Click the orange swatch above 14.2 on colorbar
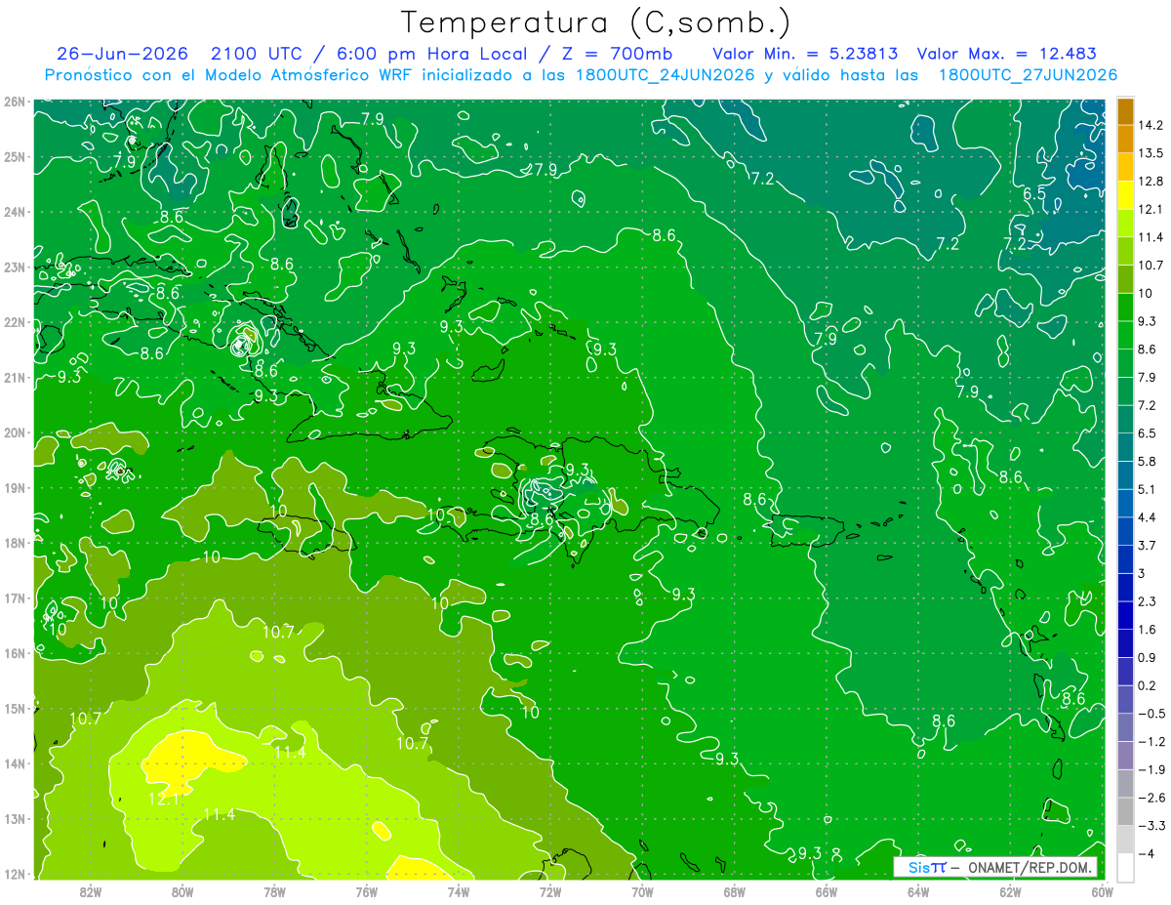The width and height of the screenshot is (1171, 905). 1125,110
